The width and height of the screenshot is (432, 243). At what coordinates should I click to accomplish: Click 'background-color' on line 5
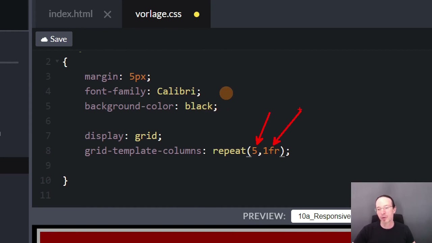click(x=129, y=106)
